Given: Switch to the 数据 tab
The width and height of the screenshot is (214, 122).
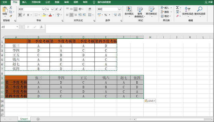Looking at the screenshot, I should pyautogui.click(x=57, y=2).
